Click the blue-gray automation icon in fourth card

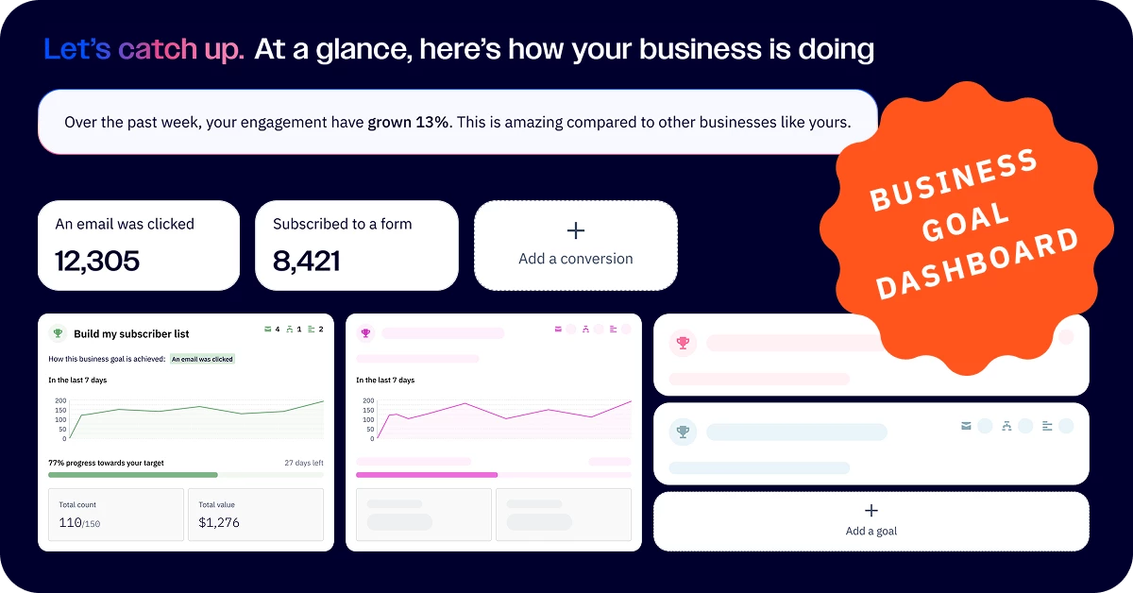click(1006, 426)
